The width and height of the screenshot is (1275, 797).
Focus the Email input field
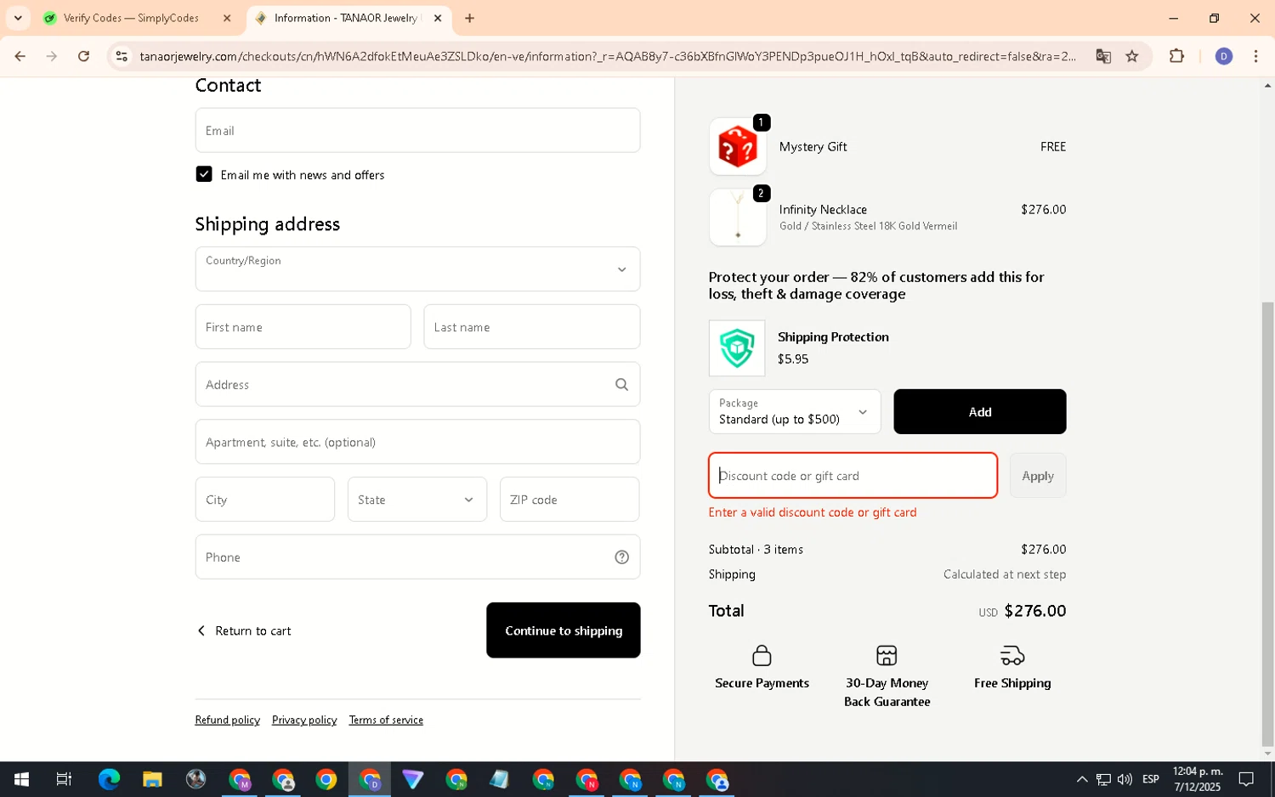click(417, 130)
